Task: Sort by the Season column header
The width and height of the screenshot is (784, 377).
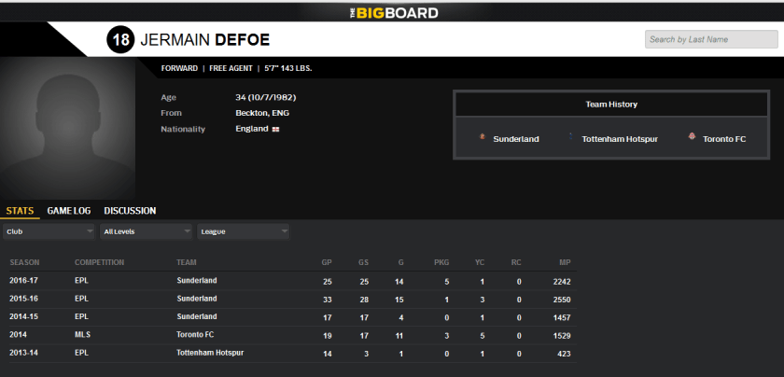Action: (x=24, y=262)
